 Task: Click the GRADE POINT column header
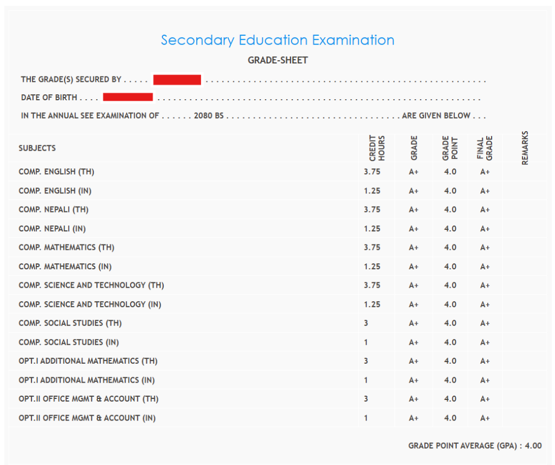click(x=450, y=148)
